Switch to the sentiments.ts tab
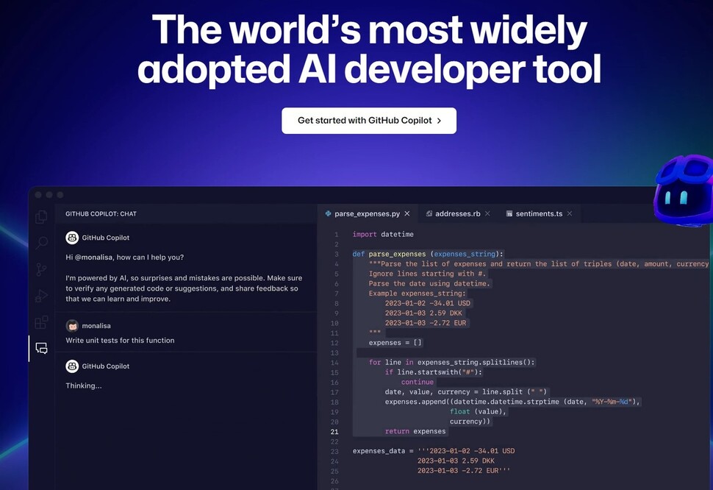Viewport: 713px width, 490px height. click(539, 214)
